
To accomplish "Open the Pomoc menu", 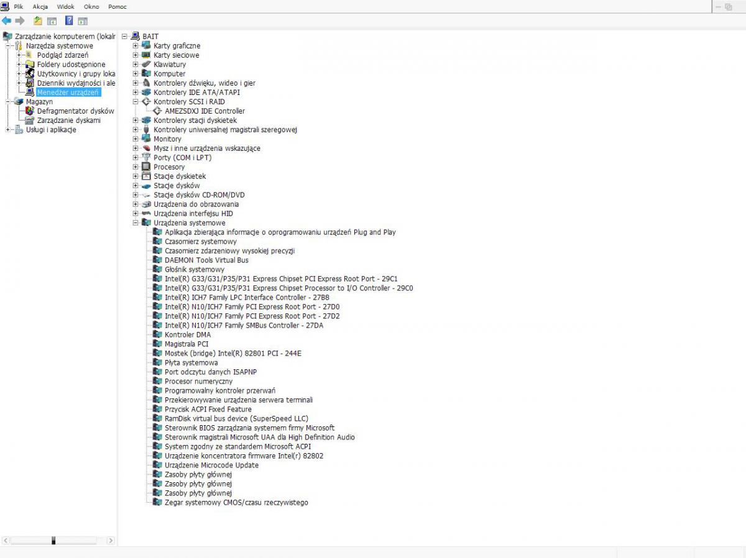I will click(117, 6).
